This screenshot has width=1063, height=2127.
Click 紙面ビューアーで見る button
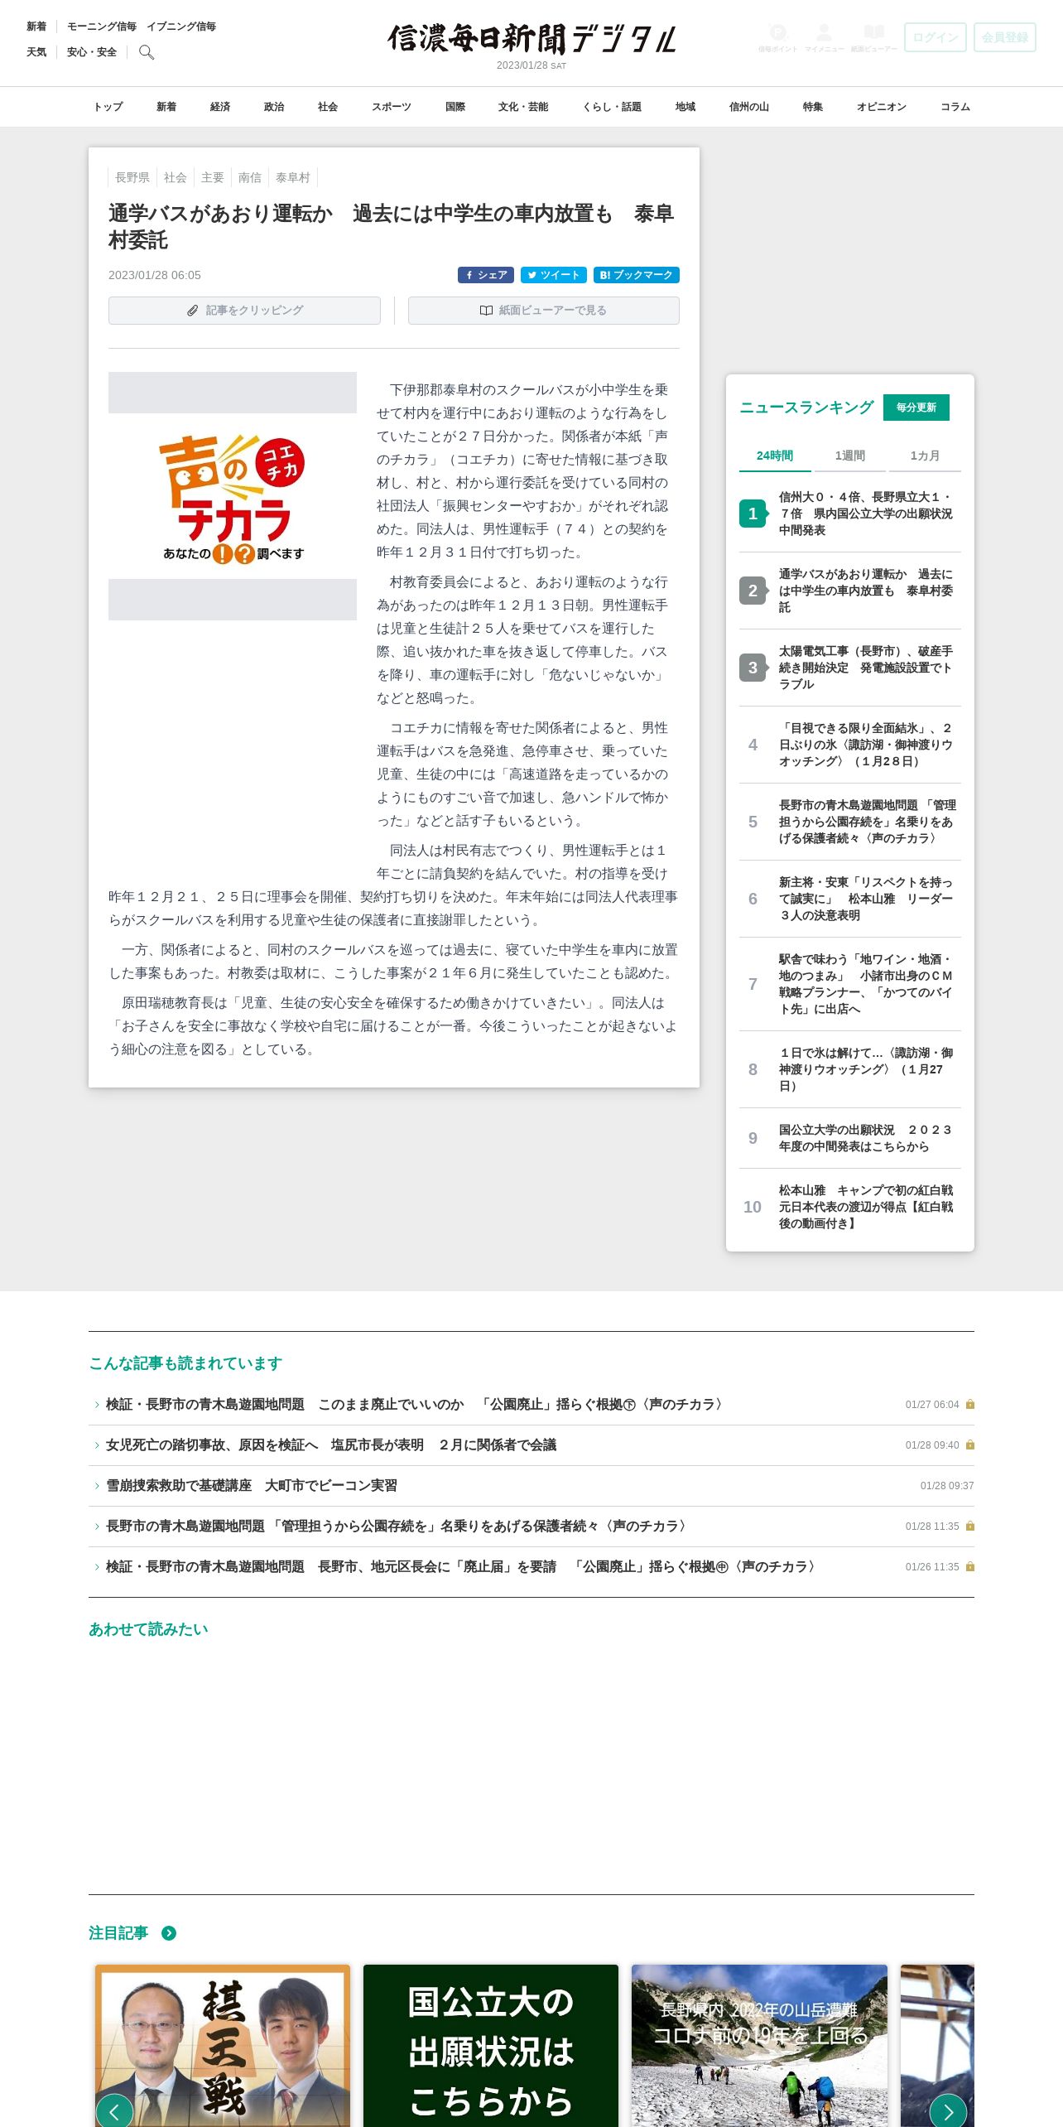pos(544,310)
